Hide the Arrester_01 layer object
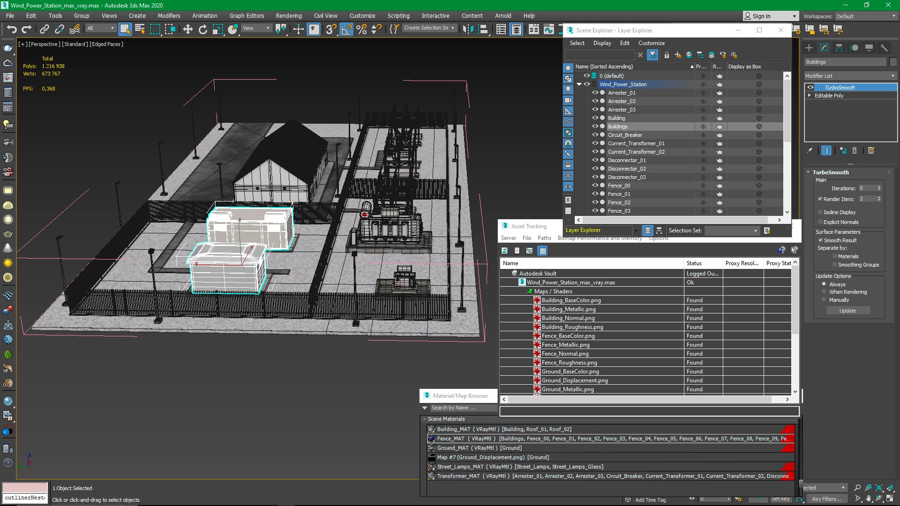Viewport: 900px width, 506px height. point(595,93)
